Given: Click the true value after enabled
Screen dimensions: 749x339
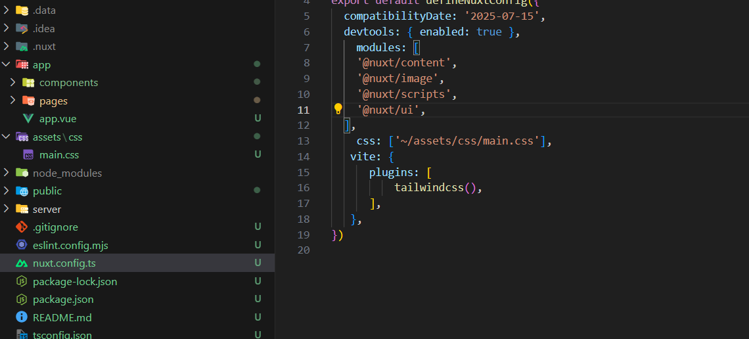Looking at the screenshot, I should coord(489,32).
